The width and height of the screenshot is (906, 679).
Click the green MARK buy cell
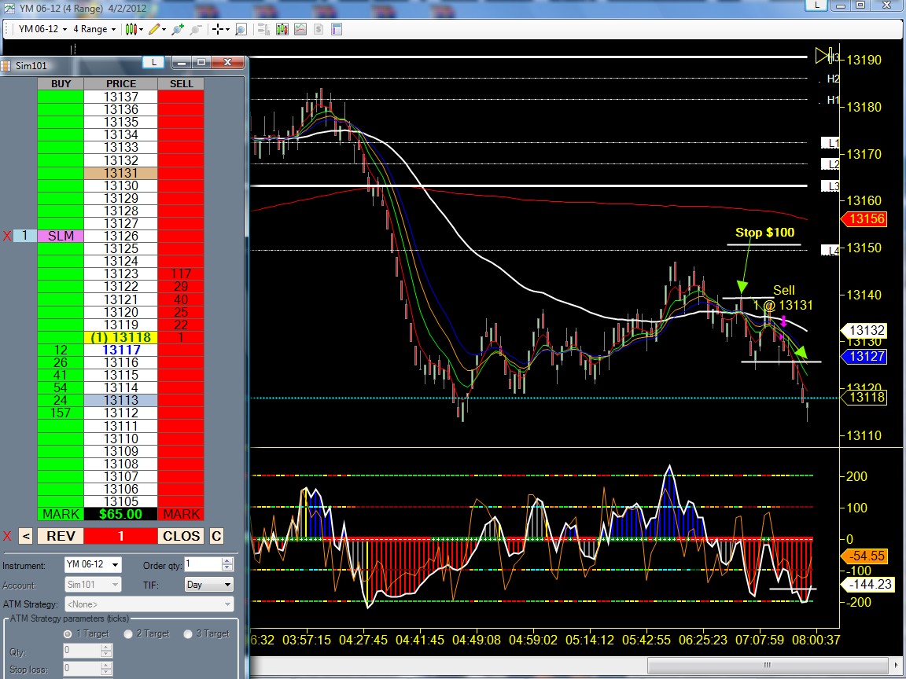pyautogui.click(x=61, y=514)
